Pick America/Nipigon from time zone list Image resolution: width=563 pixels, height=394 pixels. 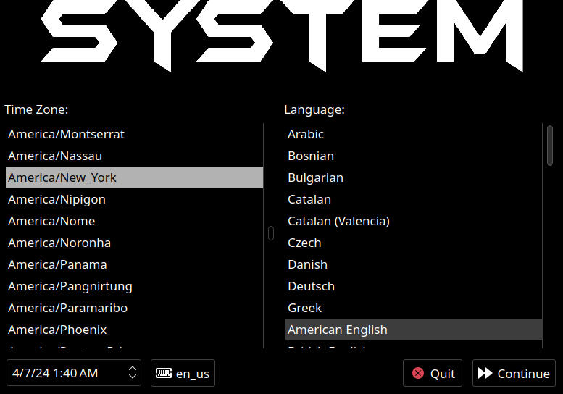click(57, 199)
